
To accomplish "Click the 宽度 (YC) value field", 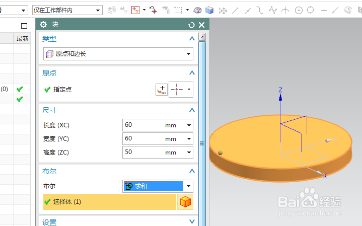I will click(142, 138).
